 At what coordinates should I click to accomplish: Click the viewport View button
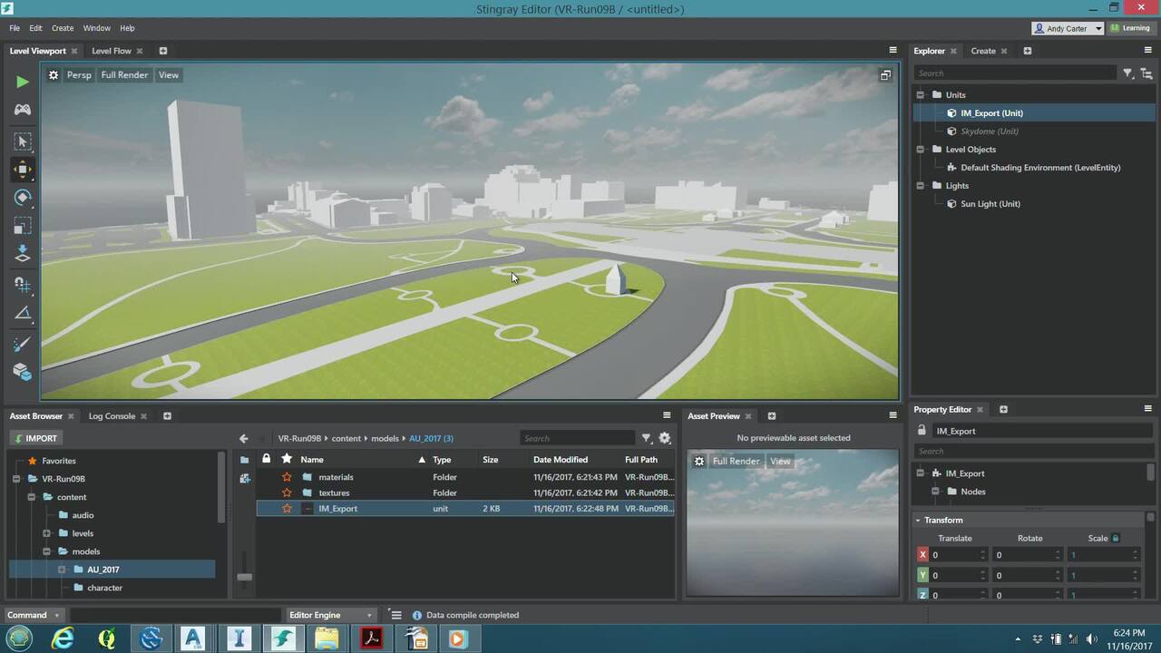169,75
